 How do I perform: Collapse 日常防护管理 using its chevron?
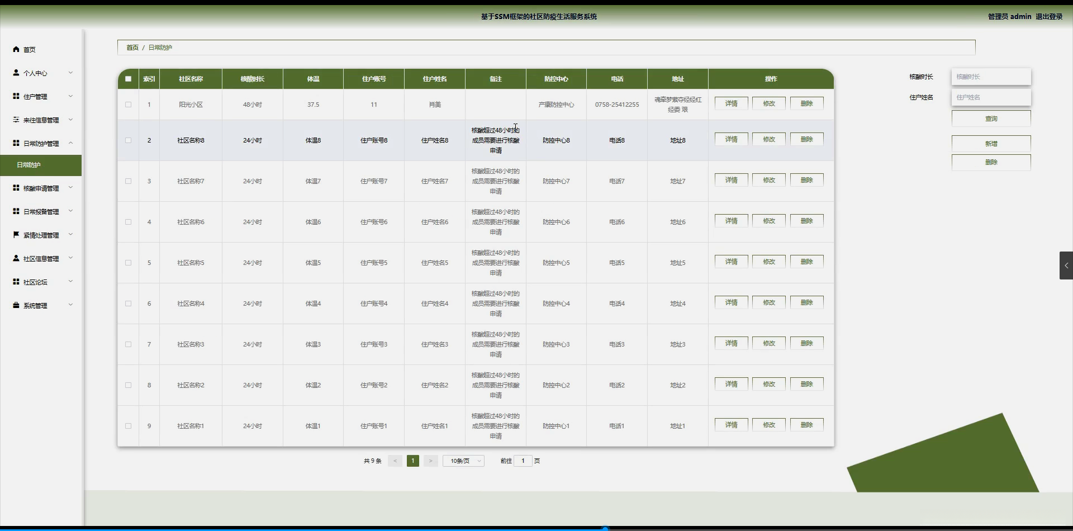(70, 143)
